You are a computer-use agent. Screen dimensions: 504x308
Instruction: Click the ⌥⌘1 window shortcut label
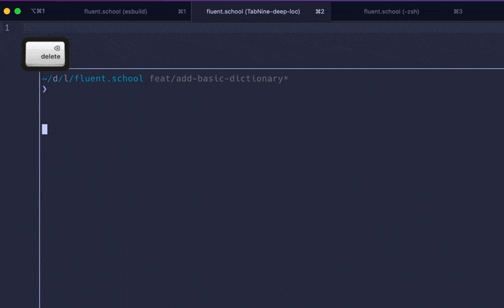point(38,11)
